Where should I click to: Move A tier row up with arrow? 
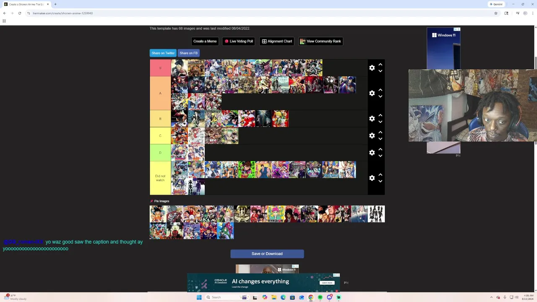pyautogui.click(x=380, y=90)
